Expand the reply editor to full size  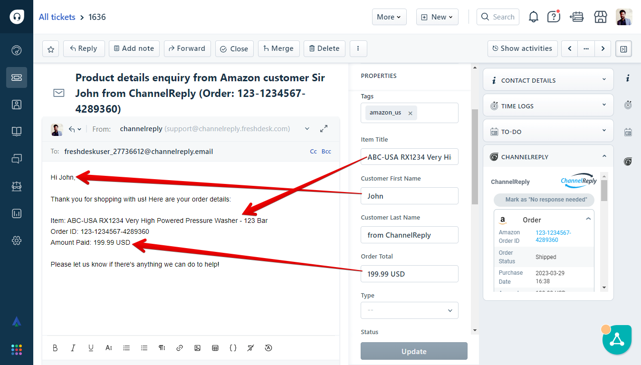point(324,128)
